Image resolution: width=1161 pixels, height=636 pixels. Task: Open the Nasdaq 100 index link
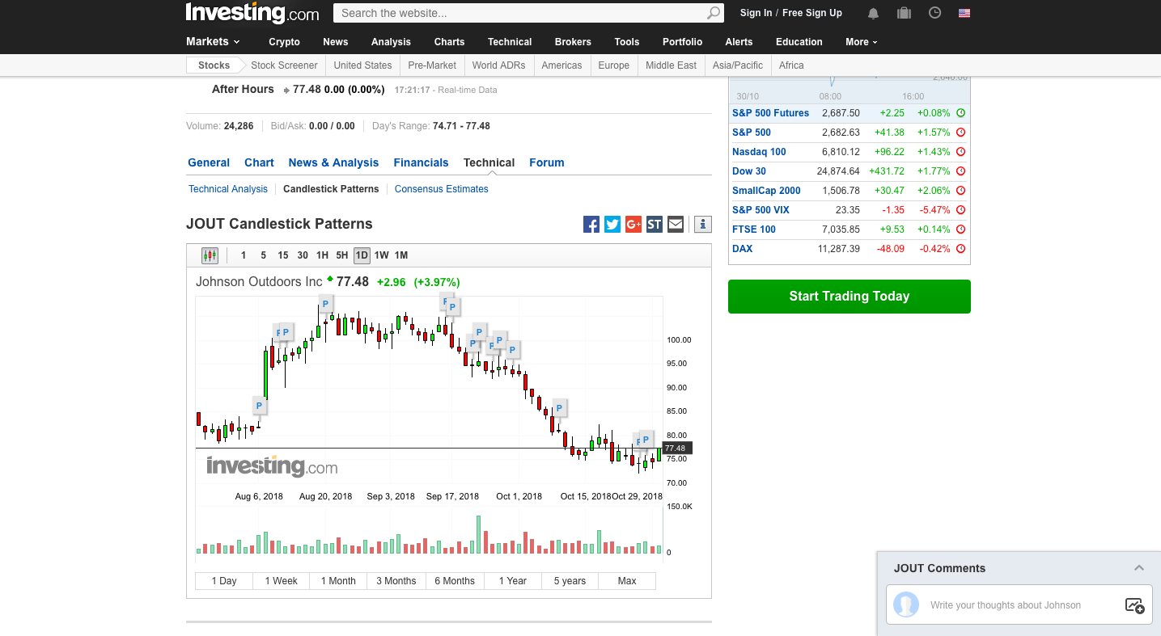(x=759, y=152)
